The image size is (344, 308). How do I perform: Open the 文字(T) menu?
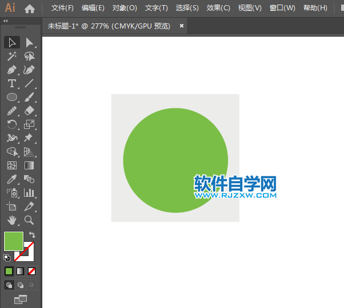156,8
